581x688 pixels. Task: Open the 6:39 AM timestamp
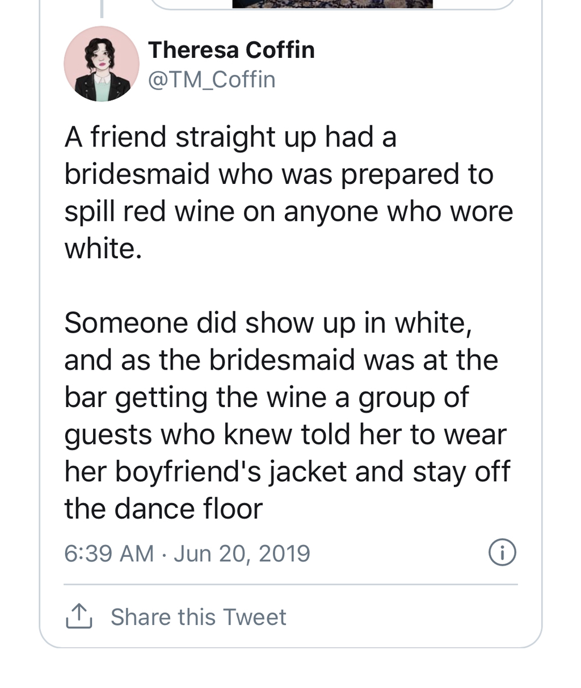pyautogui.click(x=108, y=553)
